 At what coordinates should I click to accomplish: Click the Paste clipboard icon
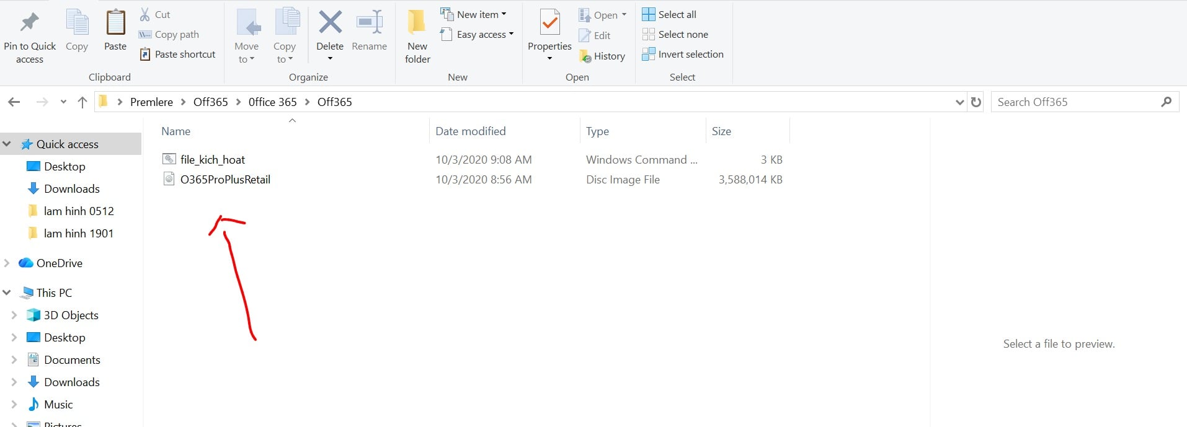(x=115, y=24)
